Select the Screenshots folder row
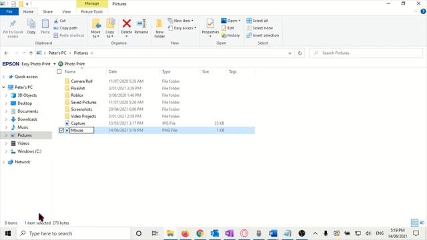 click(156, 109)
